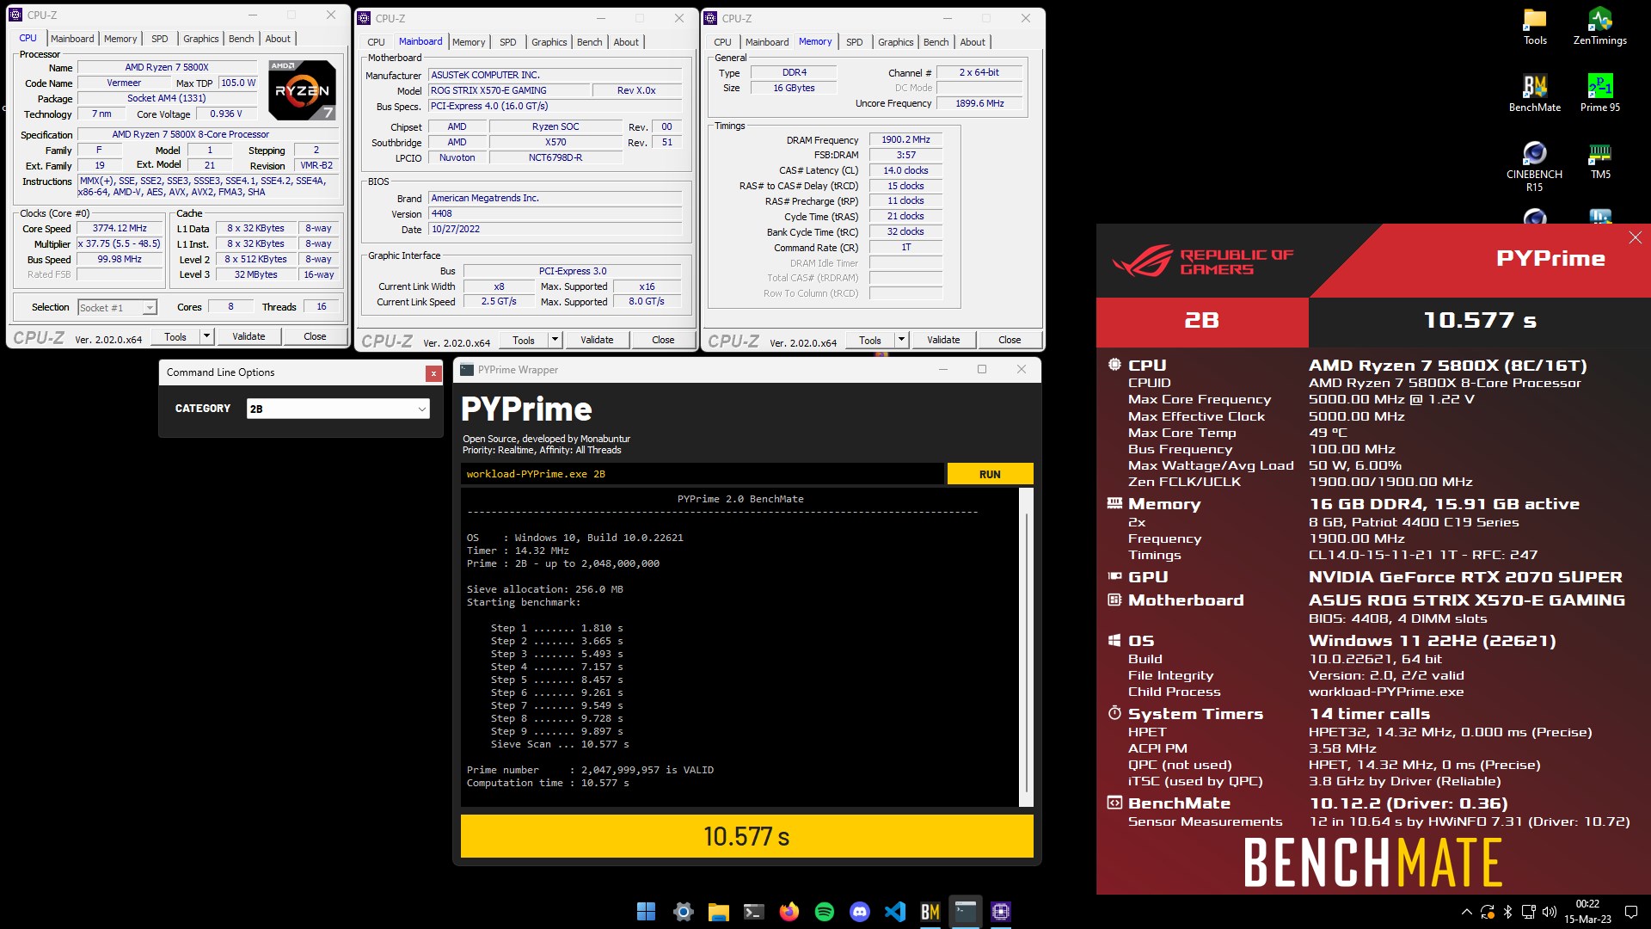Click the Bluetooth tray icon
The height and width of the screenshot is (929, 1651).
point(1507,912)
